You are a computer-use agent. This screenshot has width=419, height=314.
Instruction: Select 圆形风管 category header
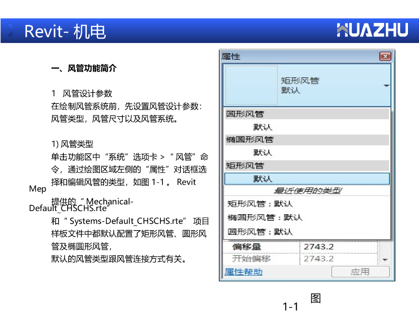pos(307,114)
